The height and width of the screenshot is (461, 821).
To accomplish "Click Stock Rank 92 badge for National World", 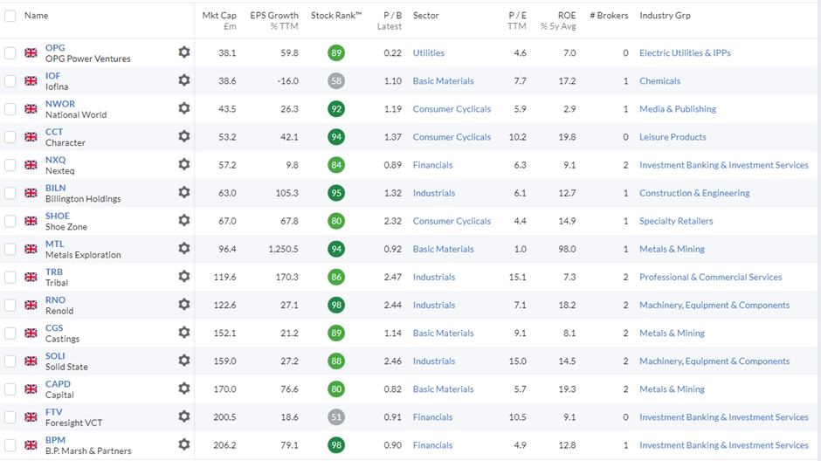I will point(336,109).
